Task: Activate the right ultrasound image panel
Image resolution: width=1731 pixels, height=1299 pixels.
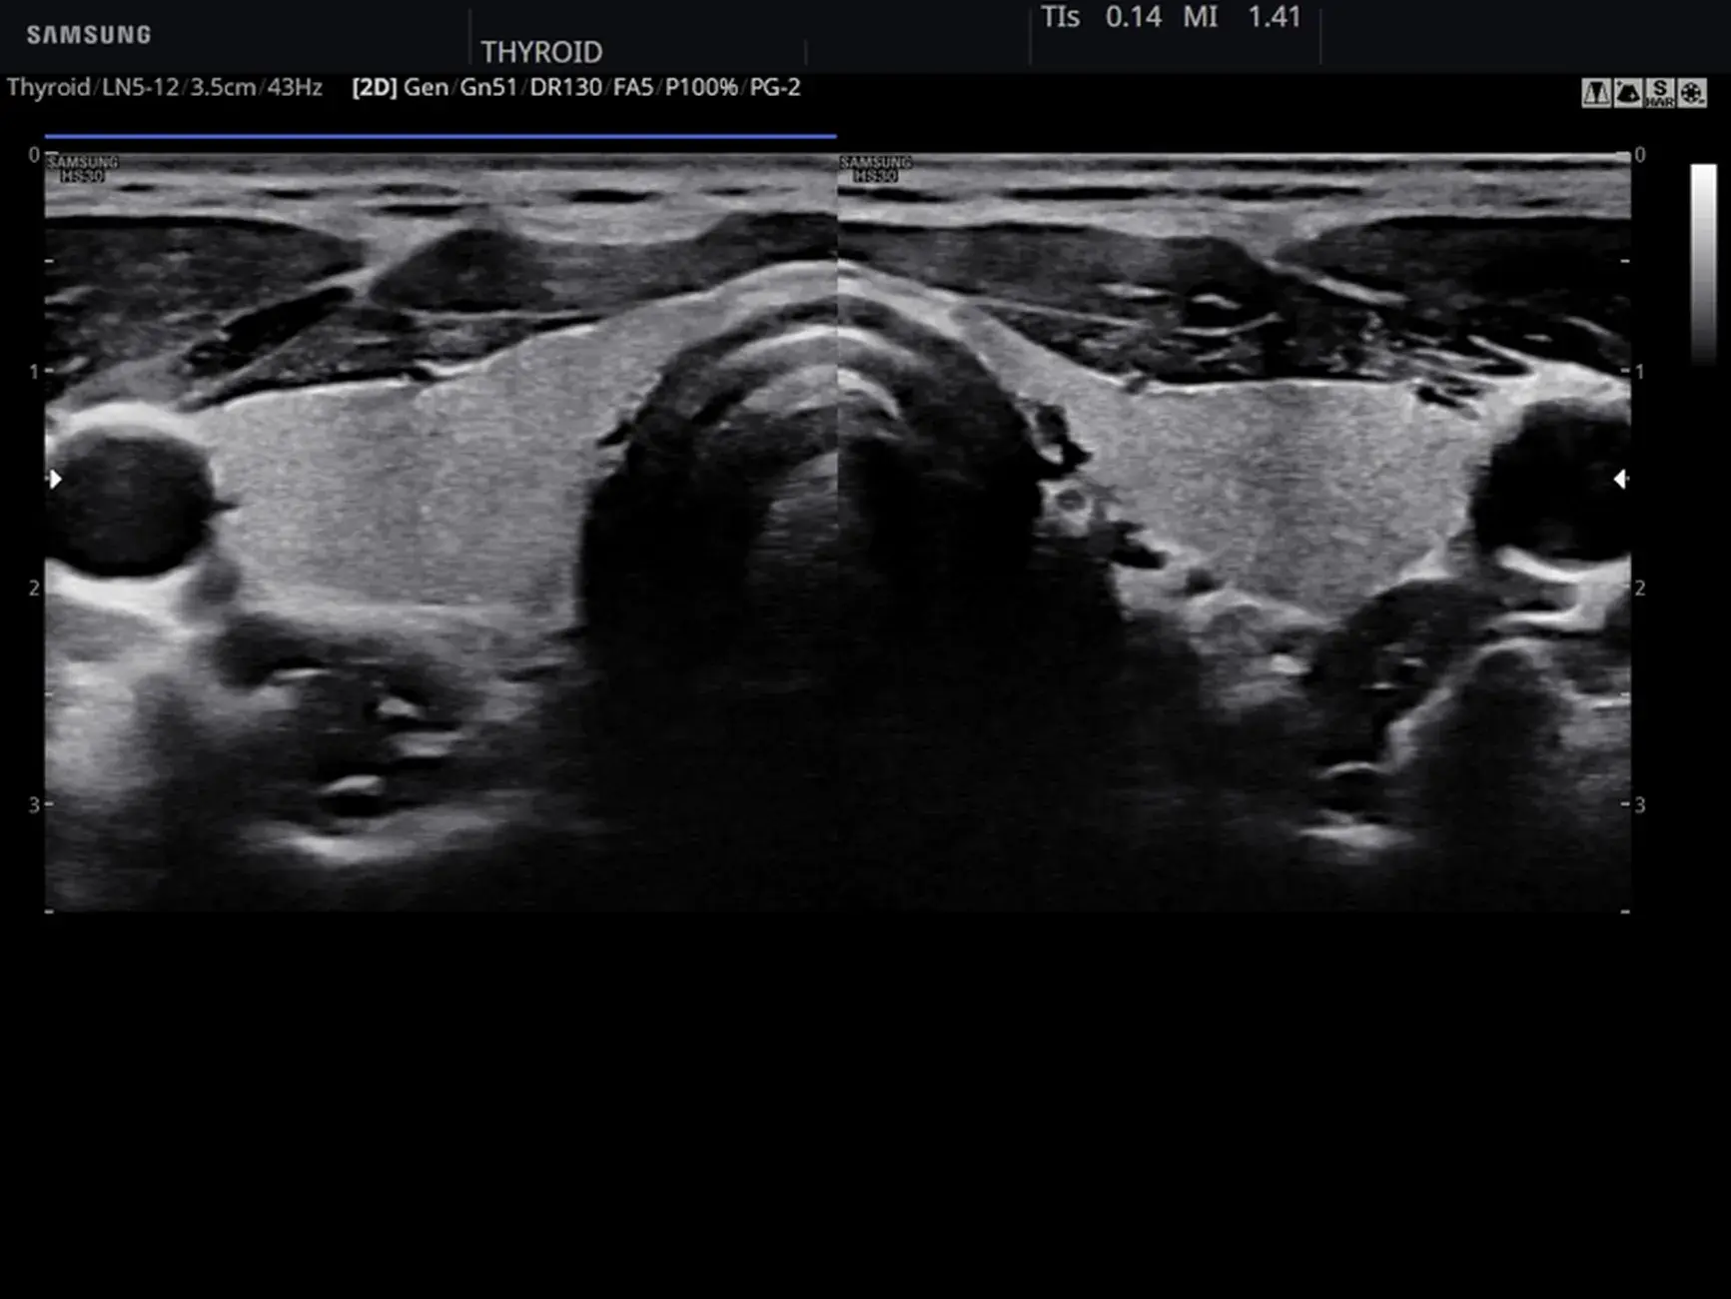Action: coord(1235,532)
